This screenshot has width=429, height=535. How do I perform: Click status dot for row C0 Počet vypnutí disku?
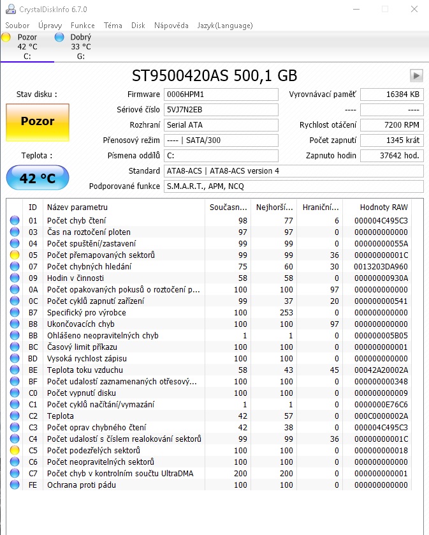tap(15, 393)
